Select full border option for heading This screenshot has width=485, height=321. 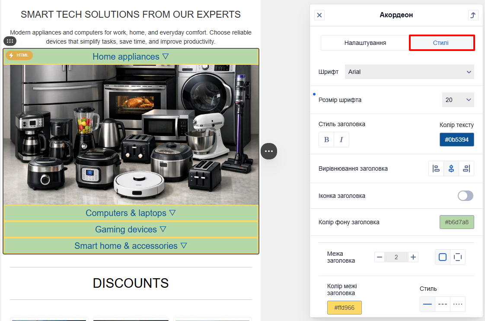(x=443, y=257)
